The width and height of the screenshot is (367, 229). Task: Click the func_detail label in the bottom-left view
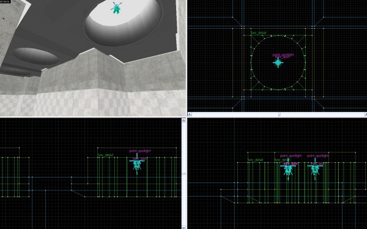[105, 155]
